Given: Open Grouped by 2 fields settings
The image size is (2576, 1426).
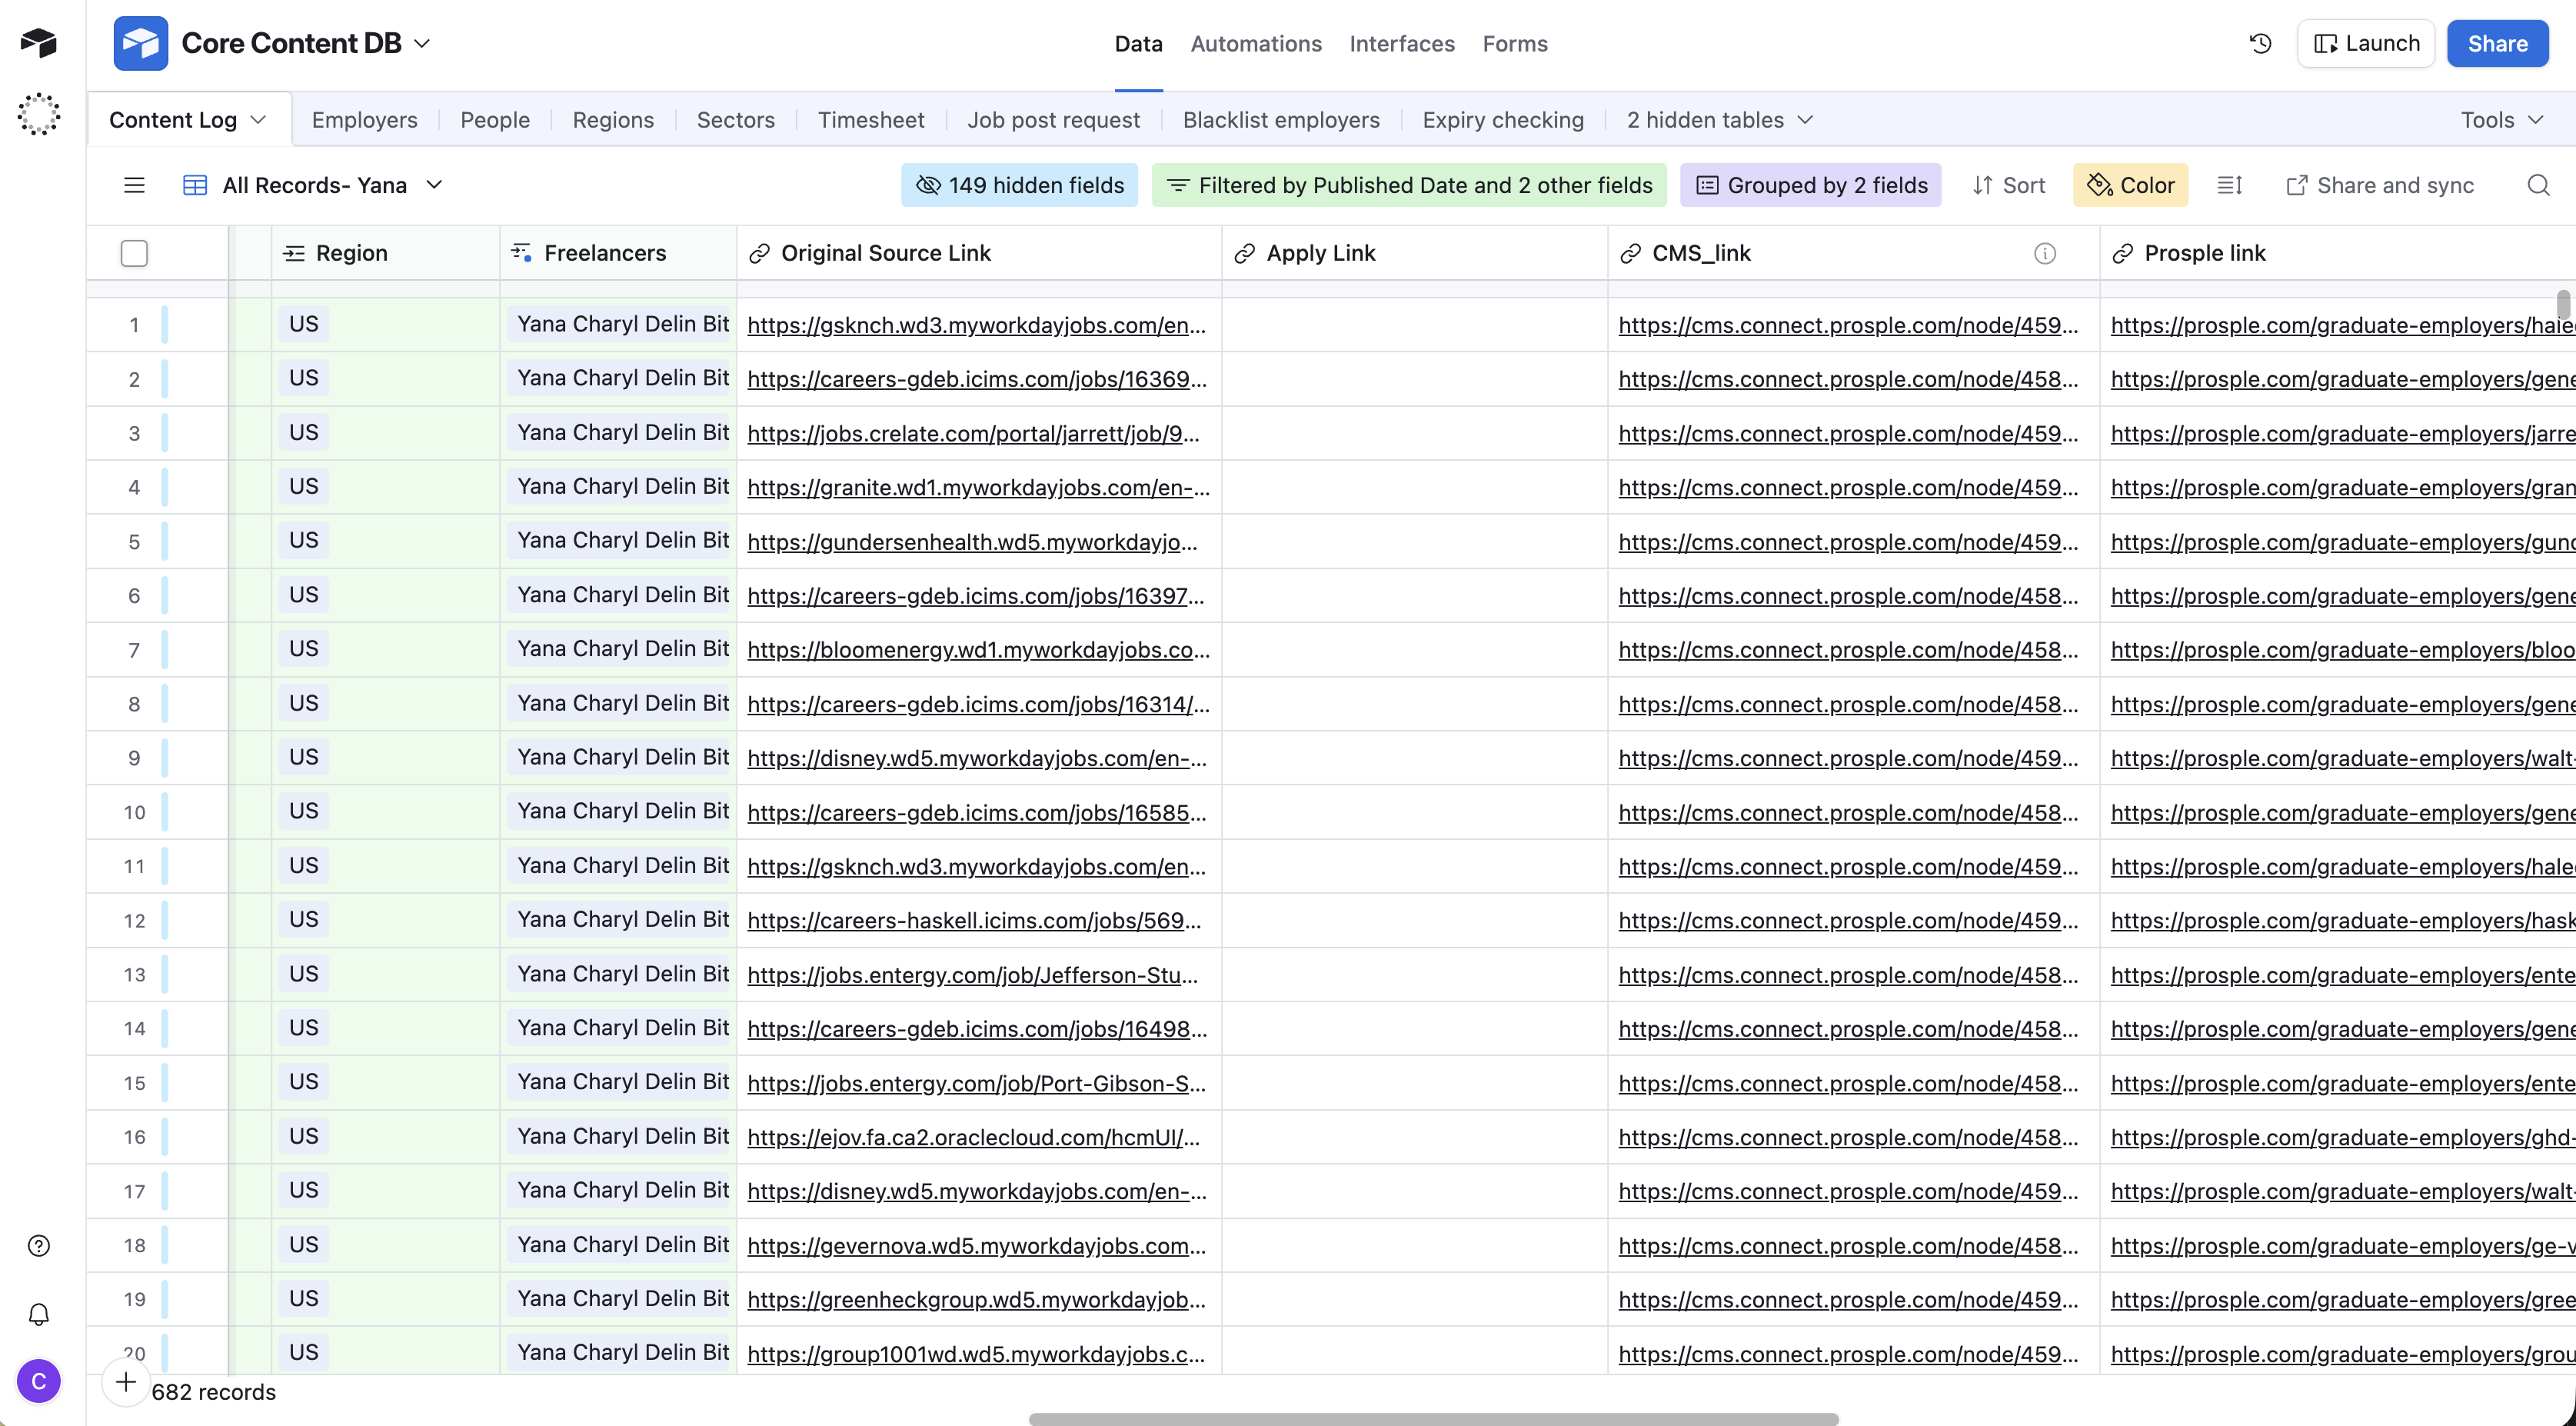Looking at the screenshot, I should coord(1810,185).
